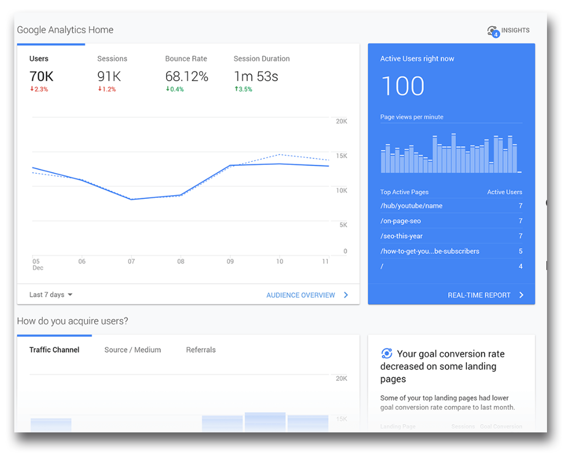
Task: Click the /seo-this-year active page row
Action: [x=452, y=236]
